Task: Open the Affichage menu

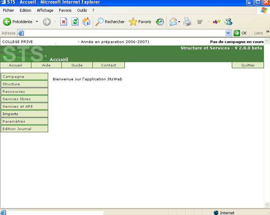Action: tap(45, 10)
